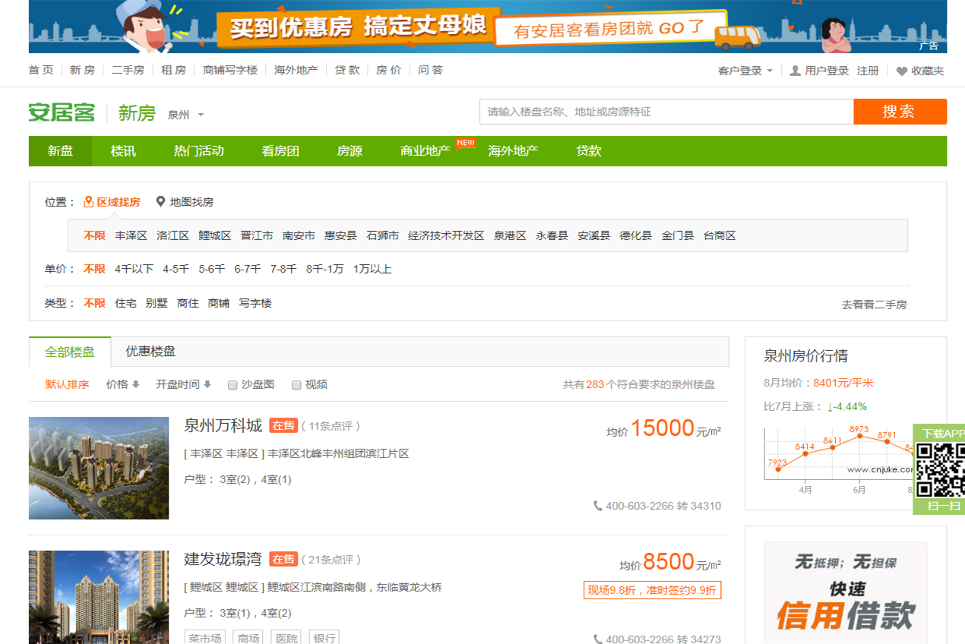Open the 泉州万科城 listing thumbnail
This screenshot has width=965, height=644.
coord(99,468)
